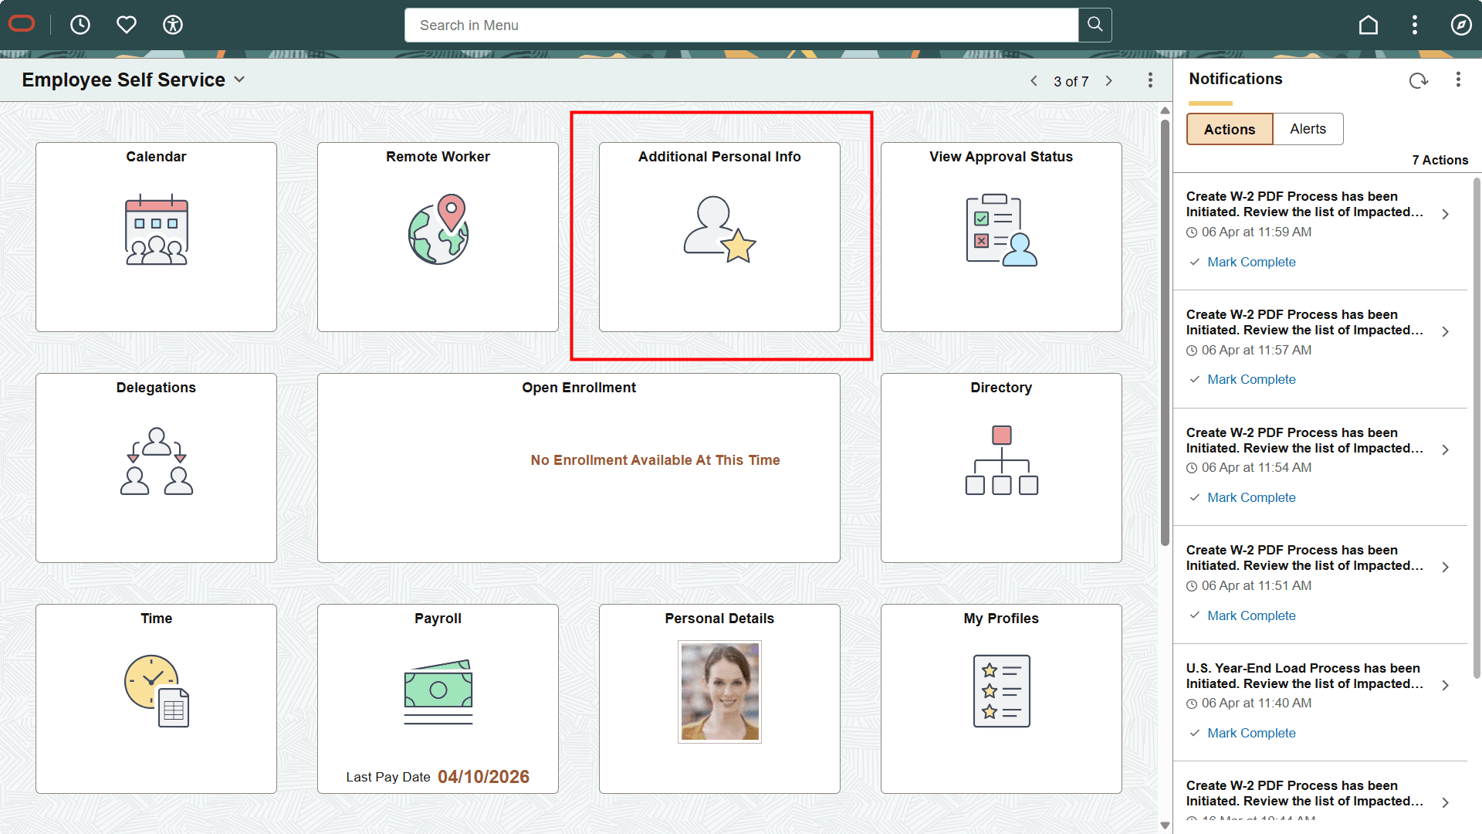Click the search magnifier button
Screen dimensions: 1482x834
(x=1095, y=25)
